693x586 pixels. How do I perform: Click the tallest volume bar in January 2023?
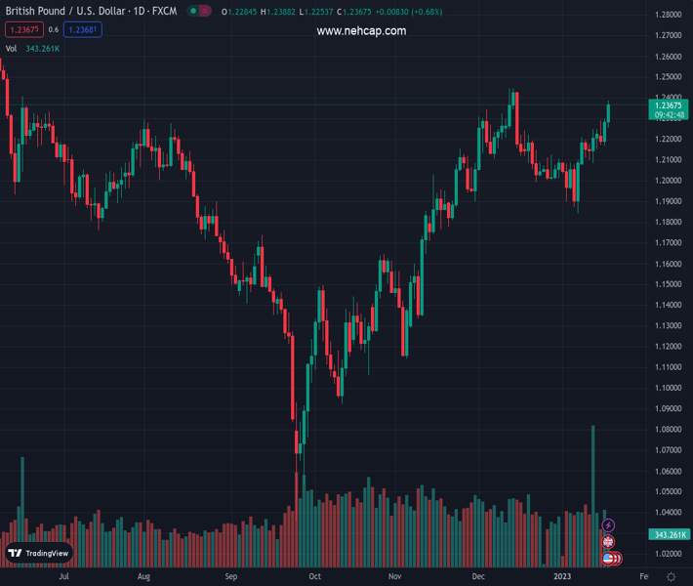(592, 488)
